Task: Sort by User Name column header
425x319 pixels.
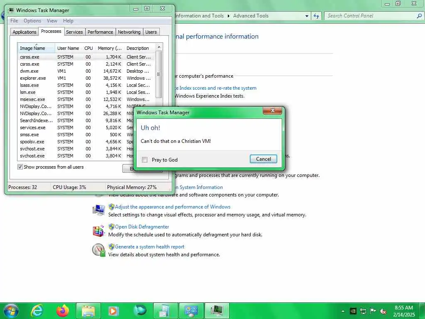Action: tap(68, 48)
